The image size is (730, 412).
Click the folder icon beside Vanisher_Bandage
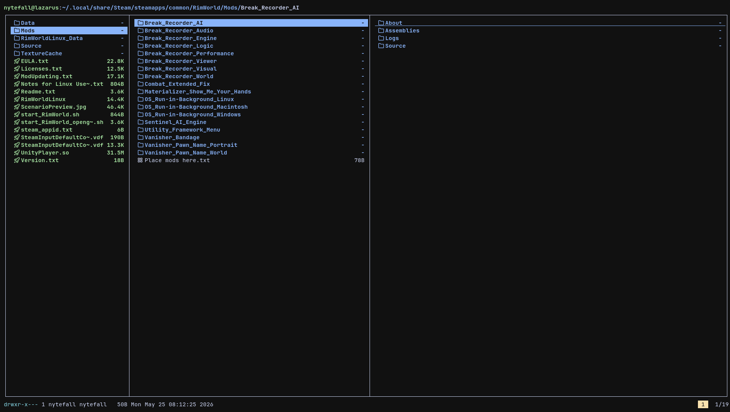click(141, 137)
